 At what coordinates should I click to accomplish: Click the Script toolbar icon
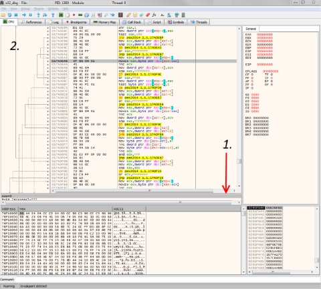(93, 15)
